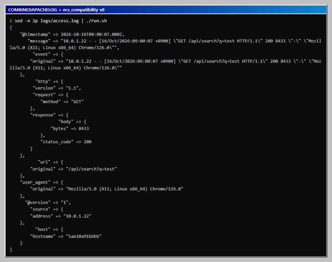Click the "status_code" key
Viewport: 332px width, 262px height.
(57, 142)
